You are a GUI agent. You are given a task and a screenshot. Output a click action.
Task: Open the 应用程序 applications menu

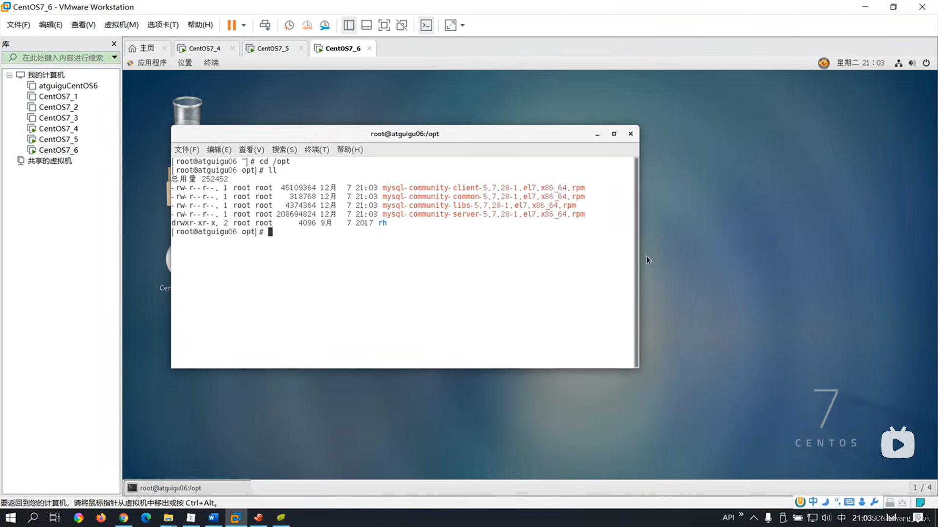[x=151, y=62]
